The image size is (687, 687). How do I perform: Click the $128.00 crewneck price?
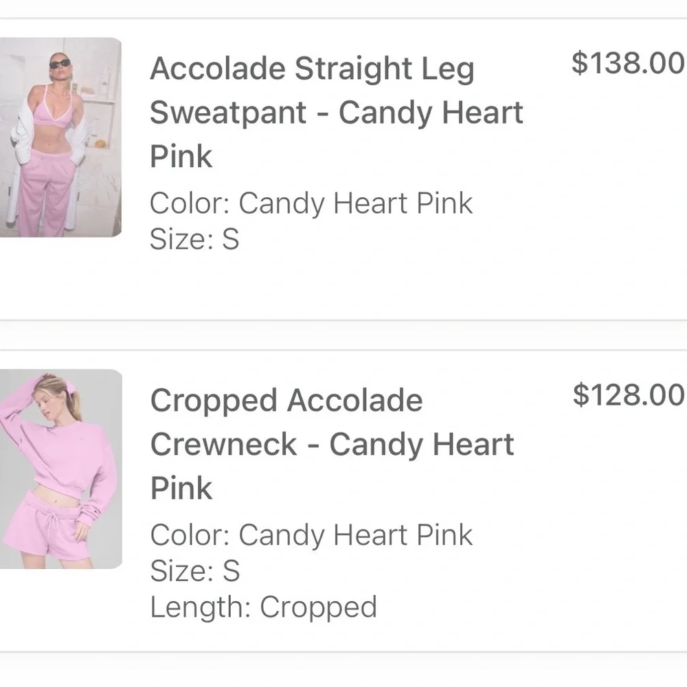[x=629, y=395]
